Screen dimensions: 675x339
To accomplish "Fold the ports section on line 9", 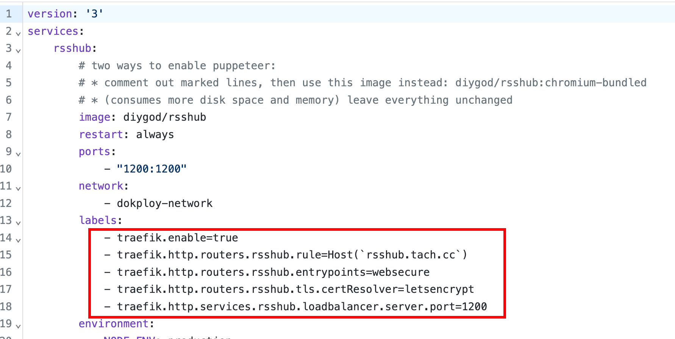I will click(18, 154).
